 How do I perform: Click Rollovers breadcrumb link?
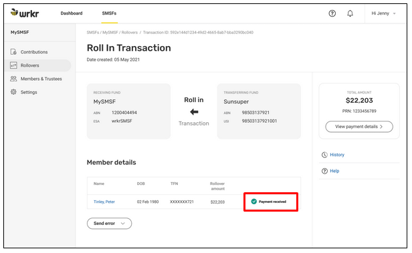(130, 33)
